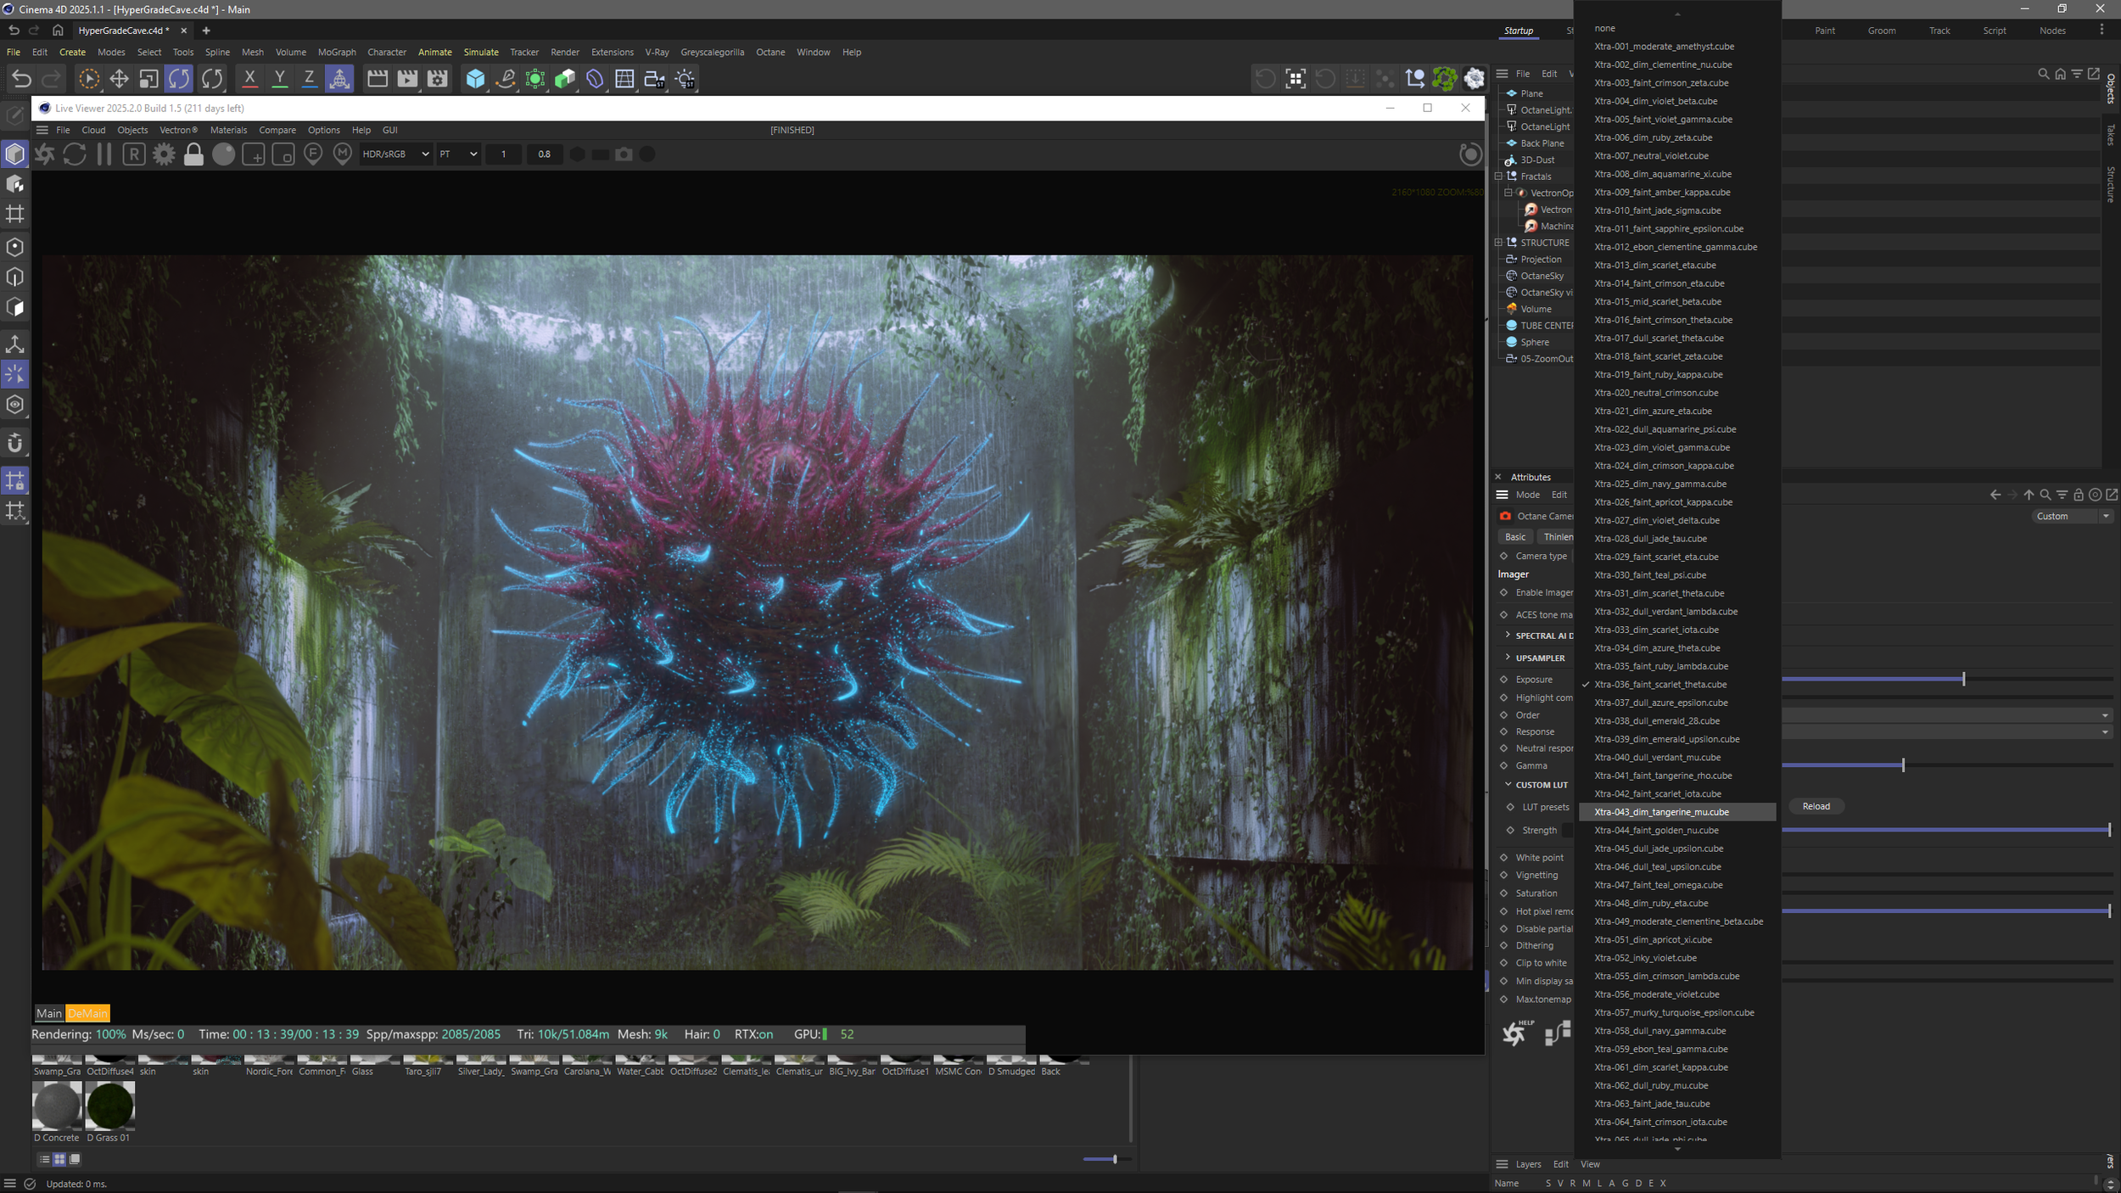This screenshot has width=2121, height=1193.
Task: Switch to the Basic tab in Attributes
Action: [x=1515, y=536]
